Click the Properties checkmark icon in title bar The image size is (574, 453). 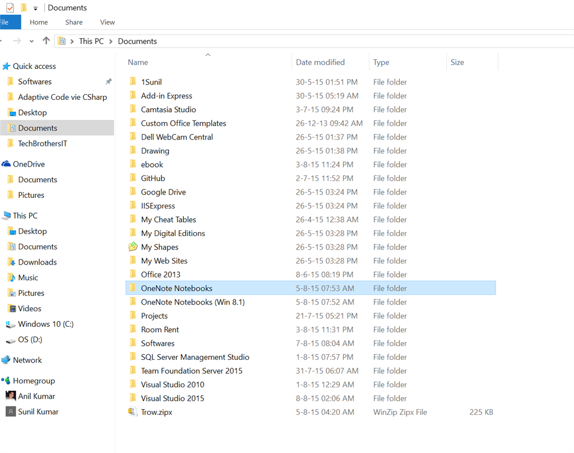pos(10,7)
